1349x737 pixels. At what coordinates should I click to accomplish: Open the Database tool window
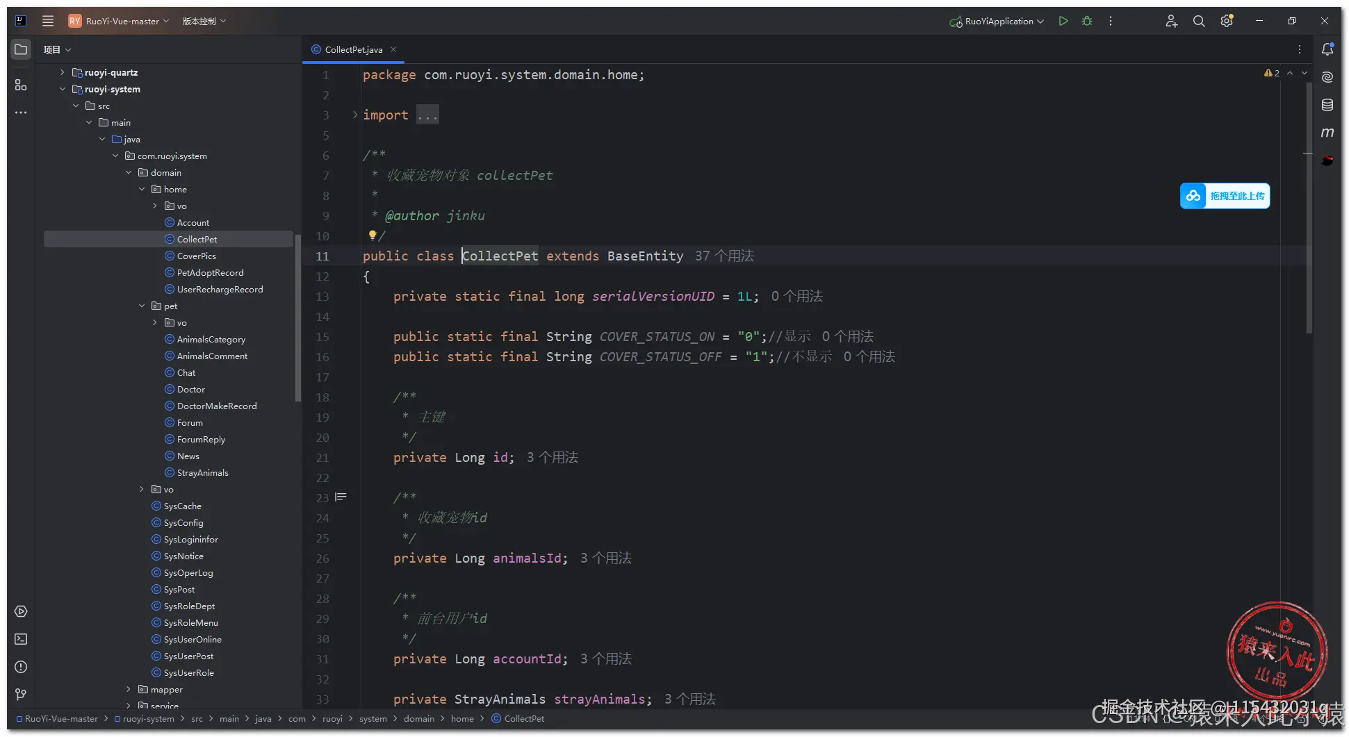pos(1327,105)
